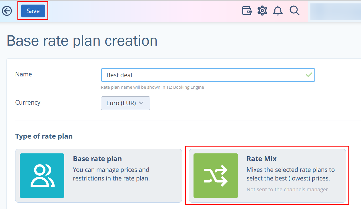This screenshot has width=361, height=209.
Task: Open the Euro (EUR) currency dropdown
Action: pyautogui.click(x=125, y=103)
